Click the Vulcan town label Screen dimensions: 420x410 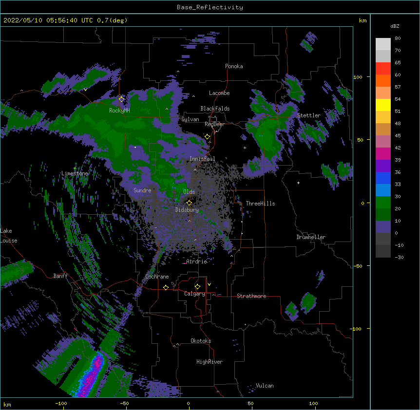coord(265,386)
